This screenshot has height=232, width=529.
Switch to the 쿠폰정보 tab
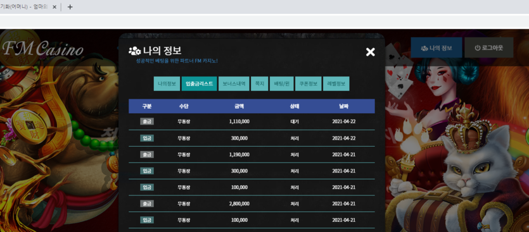pyautogui.click(x=309, y=83)
